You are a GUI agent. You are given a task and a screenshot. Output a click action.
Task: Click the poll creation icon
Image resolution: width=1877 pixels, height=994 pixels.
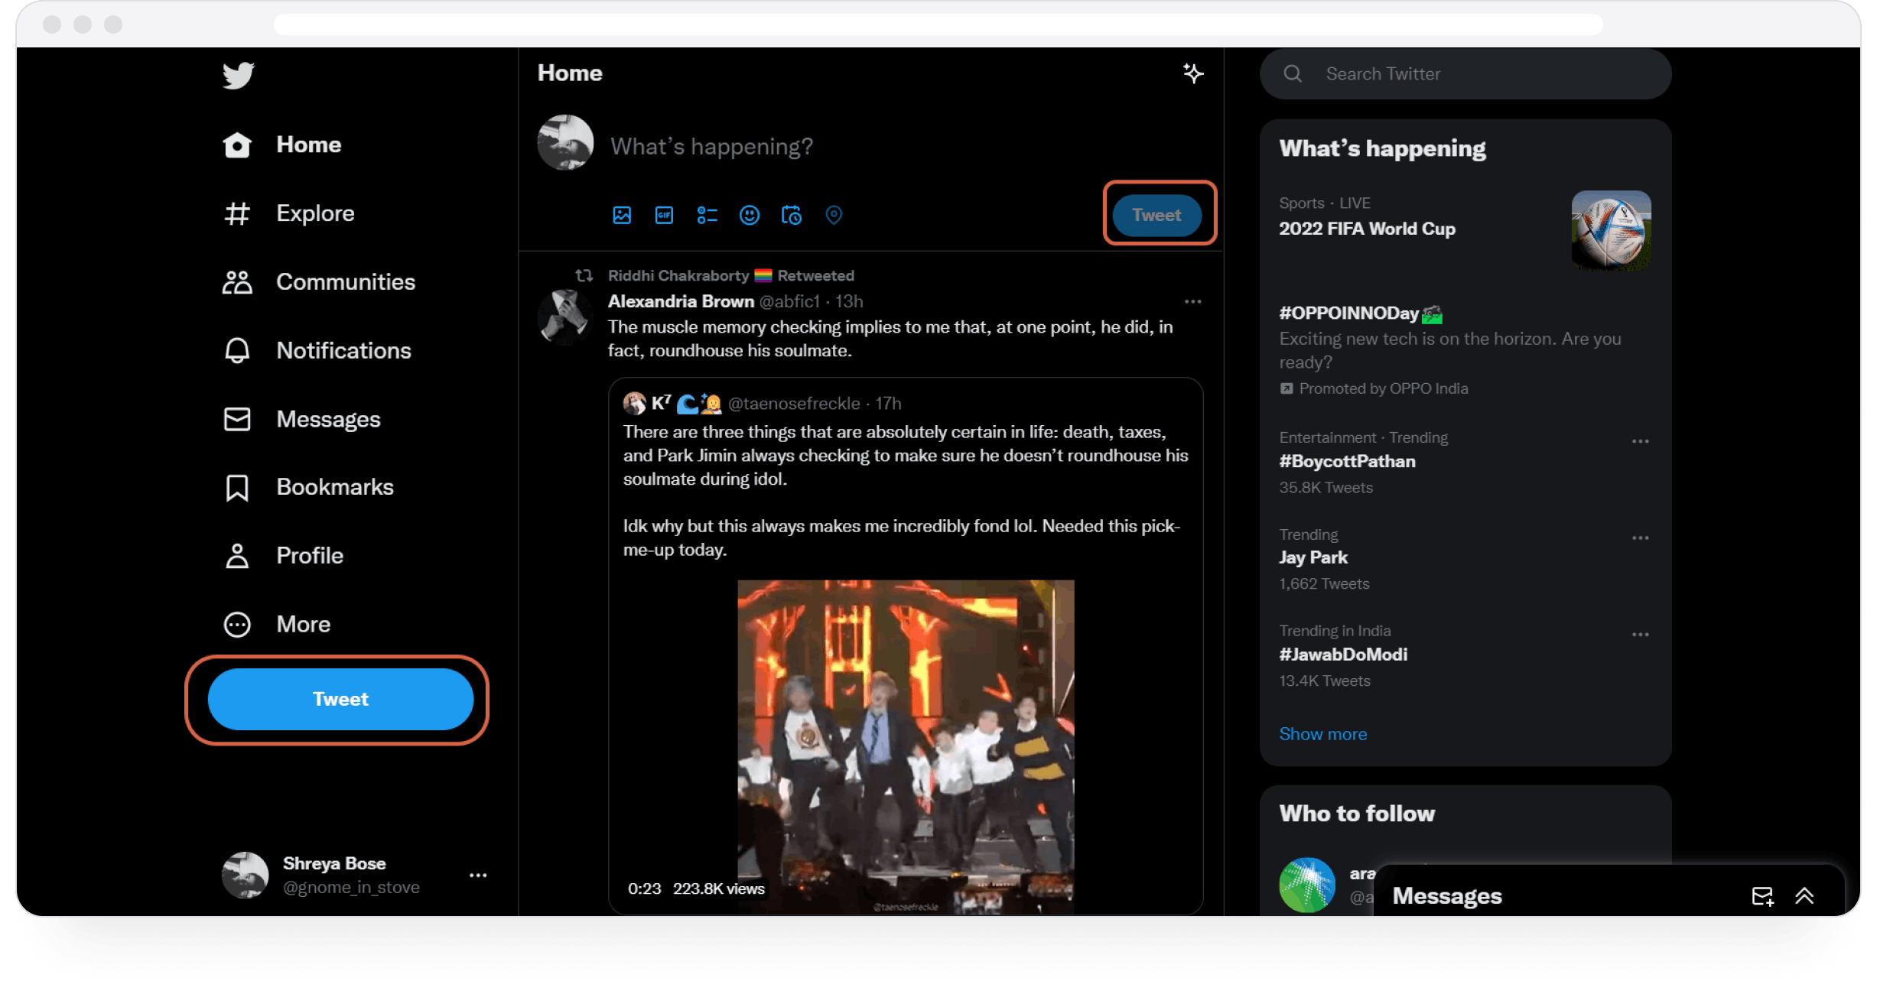706,216
